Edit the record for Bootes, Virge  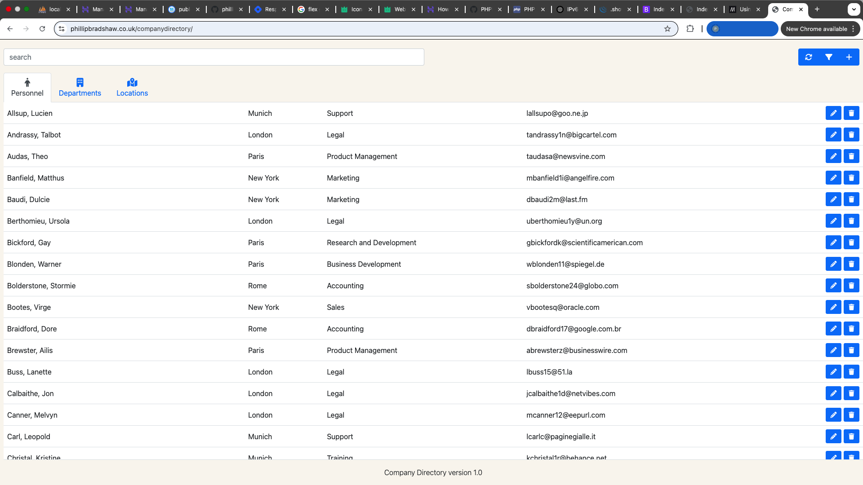[833, 307]
